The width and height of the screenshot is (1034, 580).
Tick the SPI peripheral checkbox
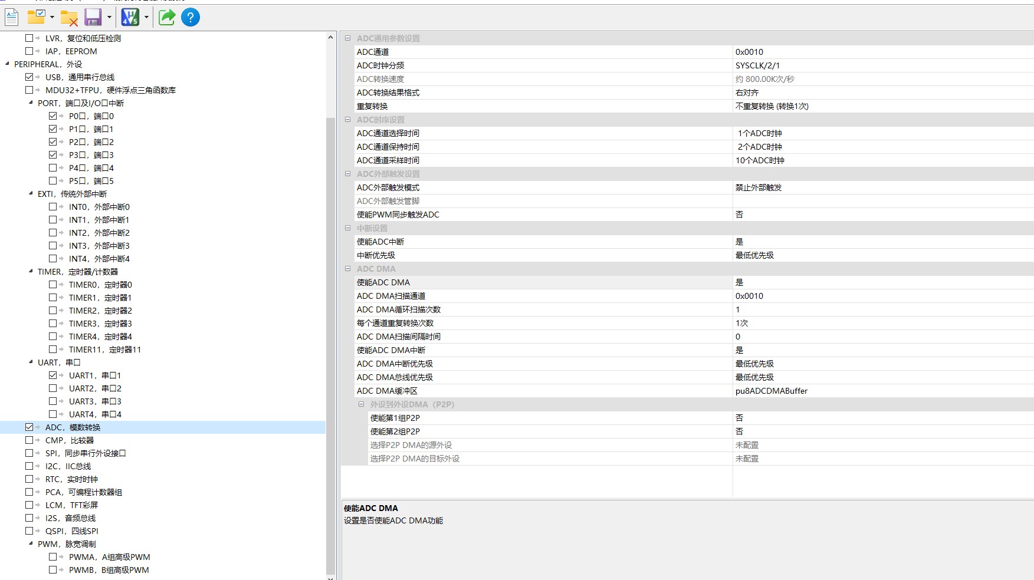coord(29,453)
